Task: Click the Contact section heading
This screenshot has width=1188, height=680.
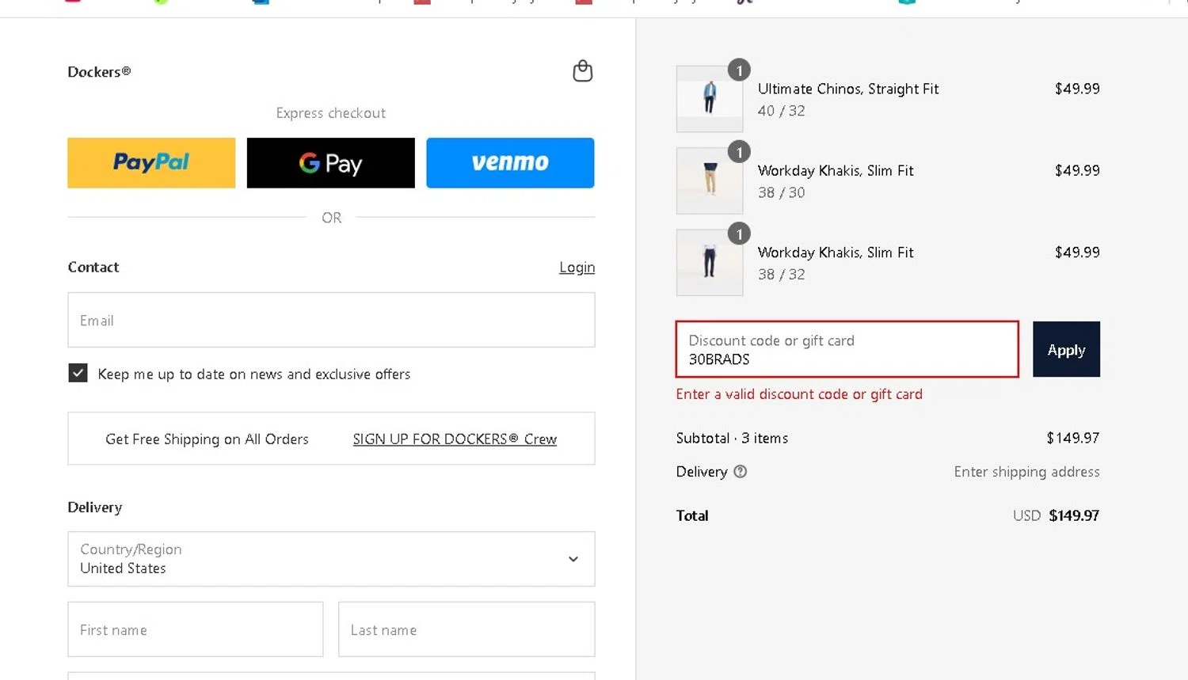Action: pyautogui.click(x=93, y=268)
